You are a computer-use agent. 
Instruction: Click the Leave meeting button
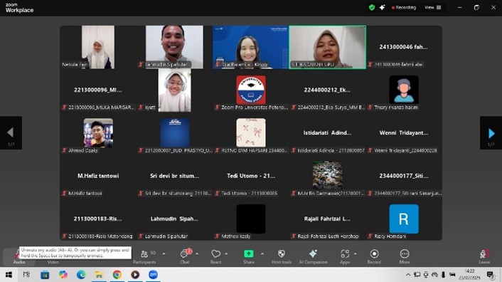pos(484,256)
